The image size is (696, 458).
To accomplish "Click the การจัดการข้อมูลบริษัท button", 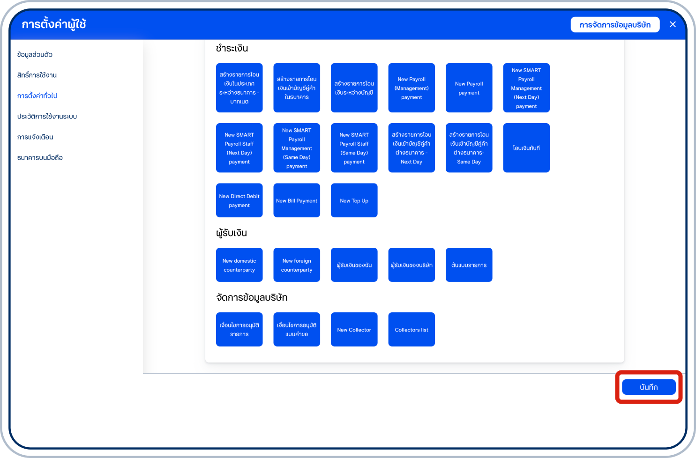I will [614, 25].
